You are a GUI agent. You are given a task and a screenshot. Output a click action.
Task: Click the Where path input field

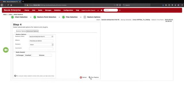point(41,41)
